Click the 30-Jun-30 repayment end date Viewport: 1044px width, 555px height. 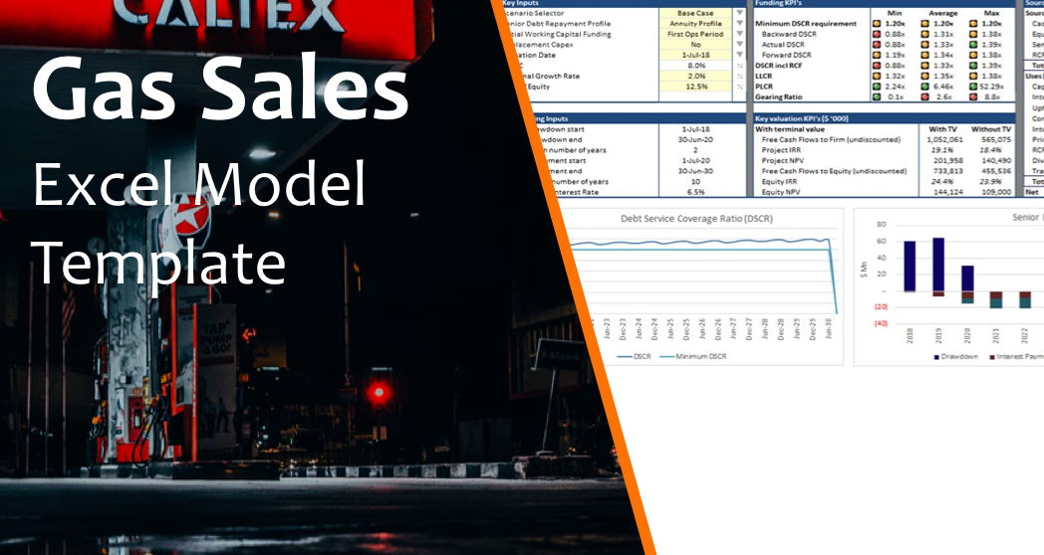695,171
